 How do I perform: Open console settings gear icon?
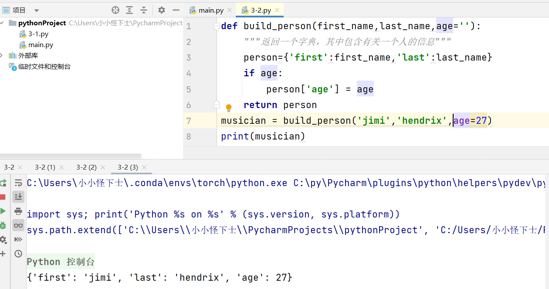tap(3, 239)
